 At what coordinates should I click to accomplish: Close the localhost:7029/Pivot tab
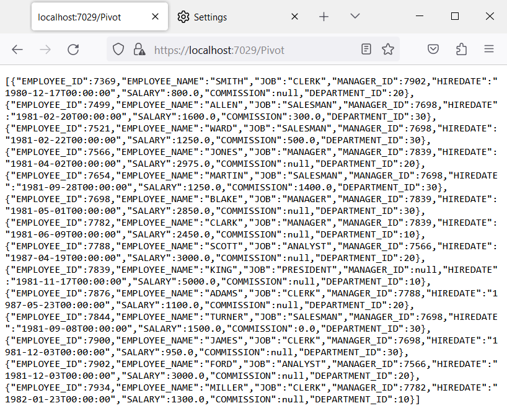coord(155,17)
